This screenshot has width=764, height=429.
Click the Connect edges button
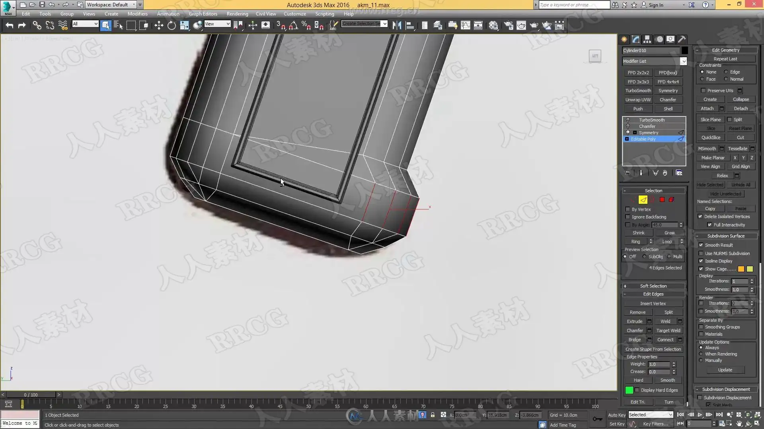point(665,340)
